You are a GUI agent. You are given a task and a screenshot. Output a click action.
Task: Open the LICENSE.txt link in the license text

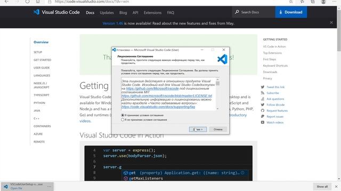[x=167, y=95]
